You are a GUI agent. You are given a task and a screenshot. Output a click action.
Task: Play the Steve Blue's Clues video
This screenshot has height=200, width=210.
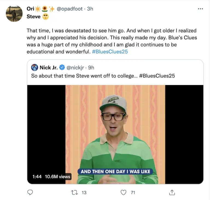tap(115, 134)
